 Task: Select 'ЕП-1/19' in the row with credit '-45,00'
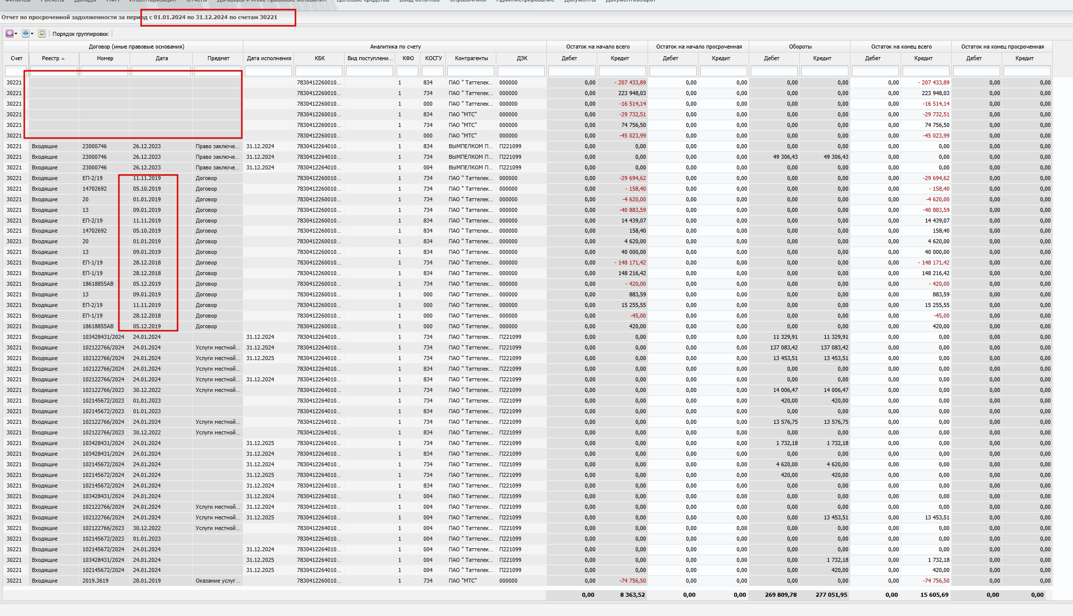tap(93, 316)
